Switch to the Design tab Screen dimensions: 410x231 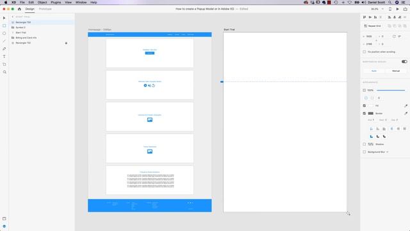(x=30, y=9)
